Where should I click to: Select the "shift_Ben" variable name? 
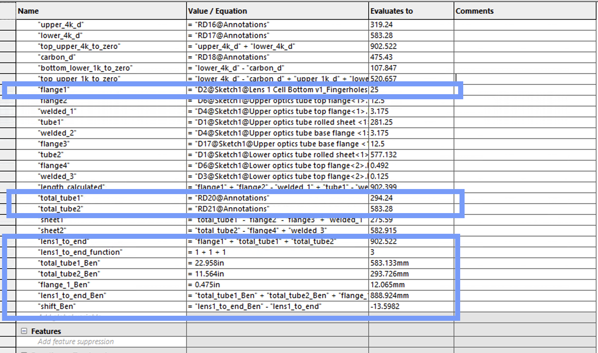pos(57,307)
